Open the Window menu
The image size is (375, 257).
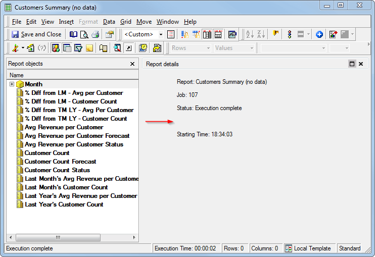click(168, 22)
